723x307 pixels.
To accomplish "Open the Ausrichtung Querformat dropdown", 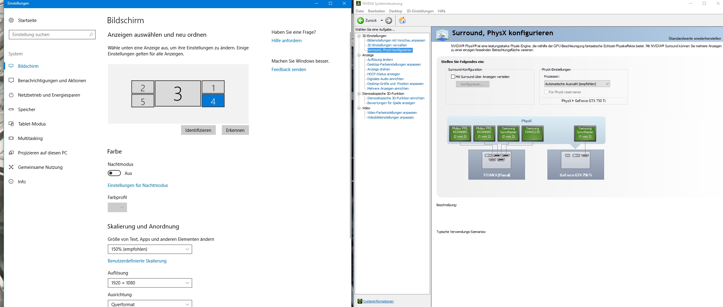I will pyautogui.click(x=150, y=303).
